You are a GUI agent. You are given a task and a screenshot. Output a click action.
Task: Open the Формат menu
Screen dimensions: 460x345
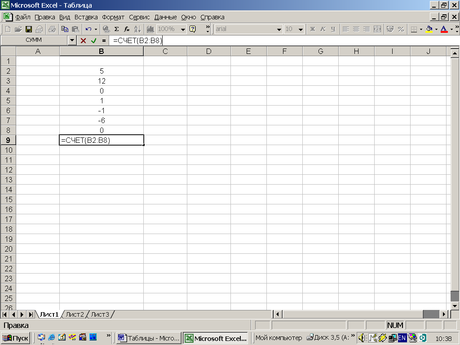113,18
